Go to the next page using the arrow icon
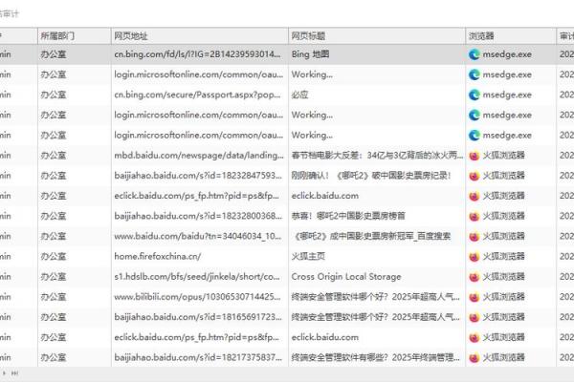The height and width of the screenshot is (382, 574). tap(4, 373)
